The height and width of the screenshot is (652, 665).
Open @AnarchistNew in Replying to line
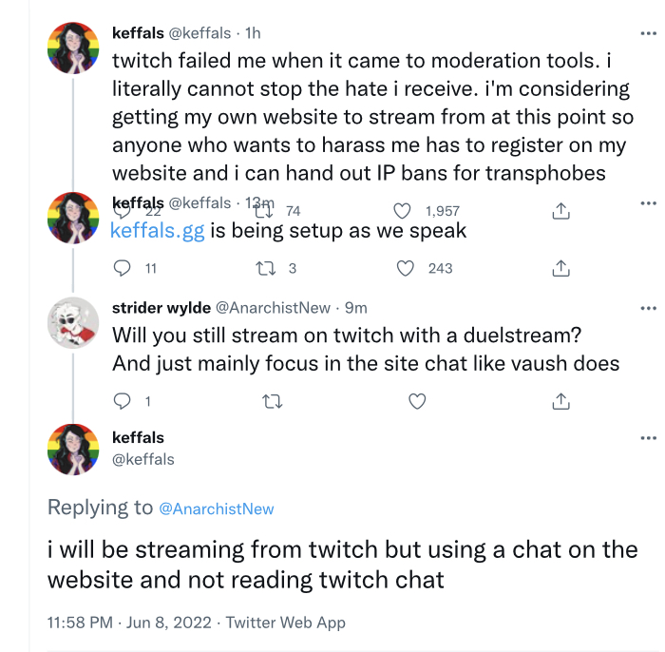(217, 508)
